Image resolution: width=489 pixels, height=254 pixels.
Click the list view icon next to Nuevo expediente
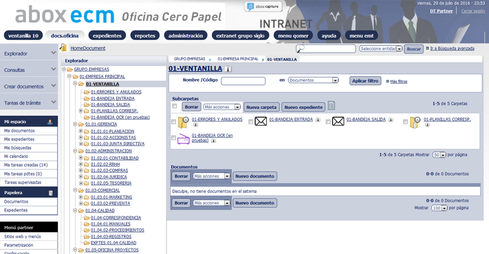332,106
